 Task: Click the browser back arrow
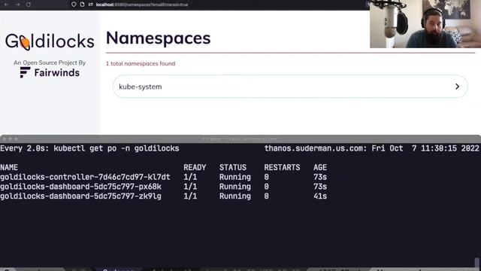[x=7, y=5]
